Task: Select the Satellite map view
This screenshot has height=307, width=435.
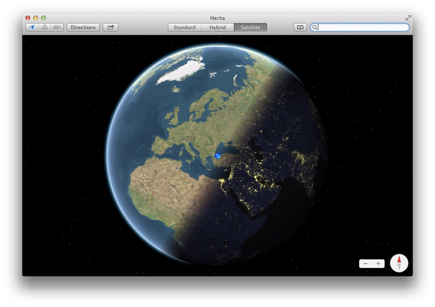Action: click(x=251, y=27)
